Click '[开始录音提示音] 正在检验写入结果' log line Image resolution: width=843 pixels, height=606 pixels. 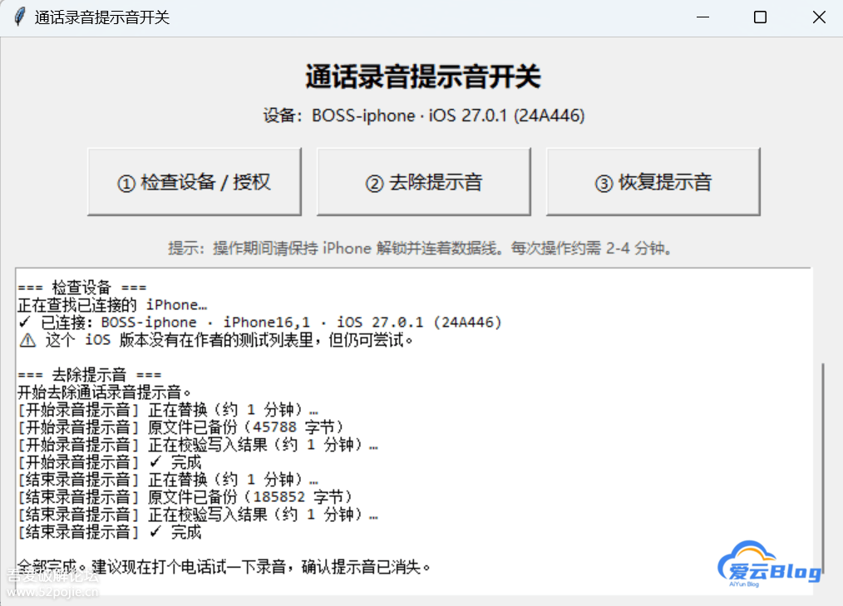point(198,445)
